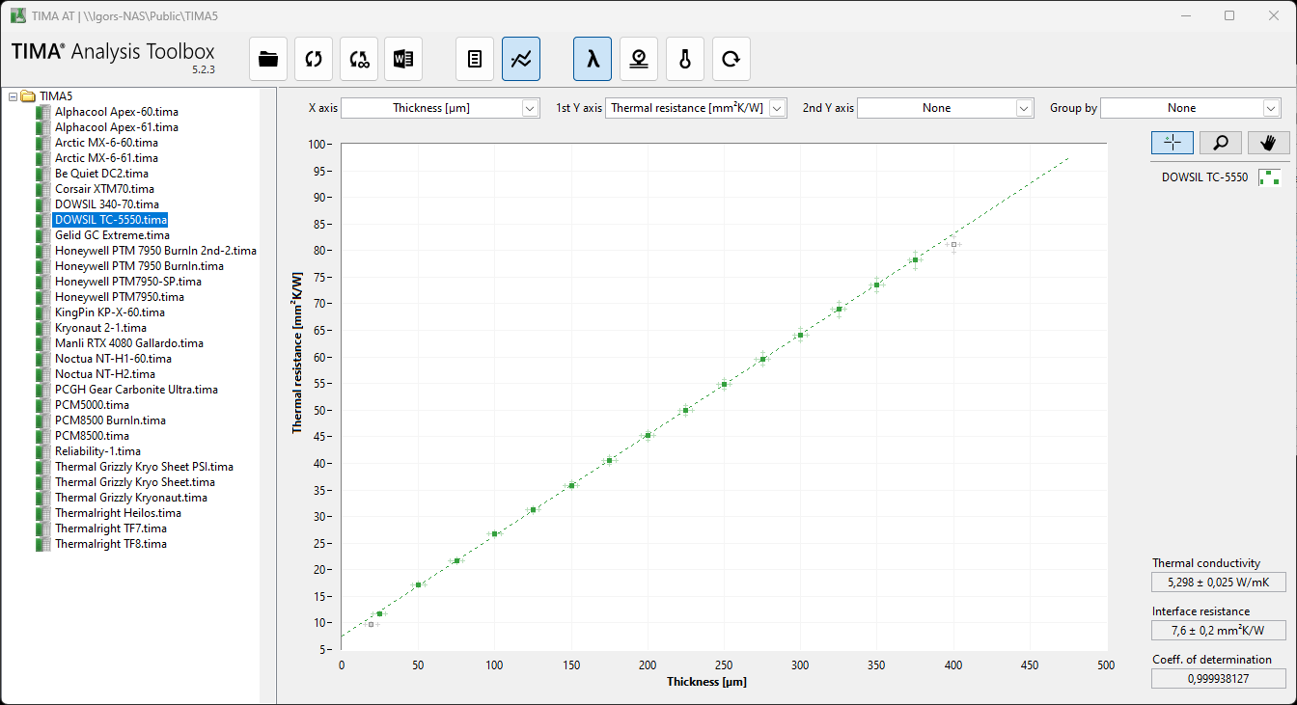
Task: Select Manli RTX 4080 Gallardo.tima file
Action: [129, 343]
